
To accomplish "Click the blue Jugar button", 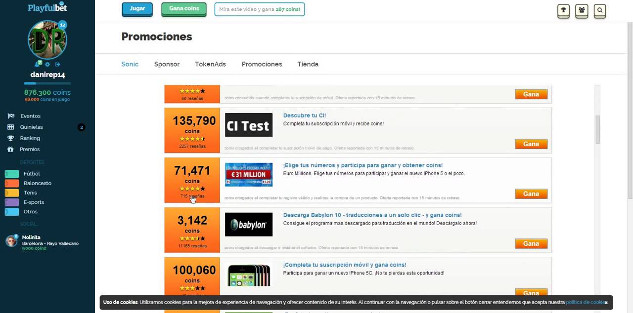I will (x=137, y=9).
